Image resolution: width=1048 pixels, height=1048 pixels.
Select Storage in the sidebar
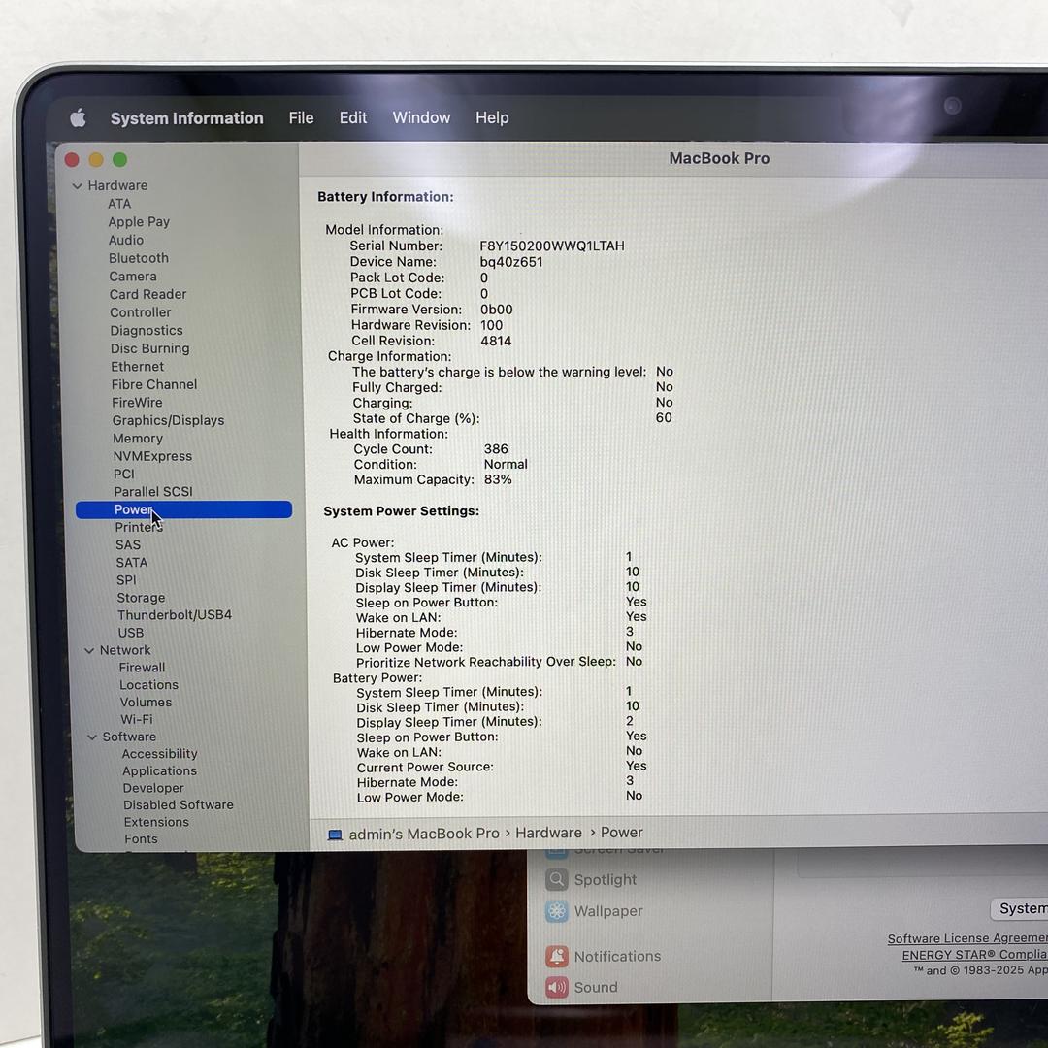pos(141,598)
